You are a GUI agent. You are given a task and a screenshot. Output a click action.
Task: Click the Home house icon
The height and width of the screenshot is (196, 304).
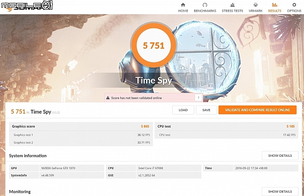click(x=183, y=5)
